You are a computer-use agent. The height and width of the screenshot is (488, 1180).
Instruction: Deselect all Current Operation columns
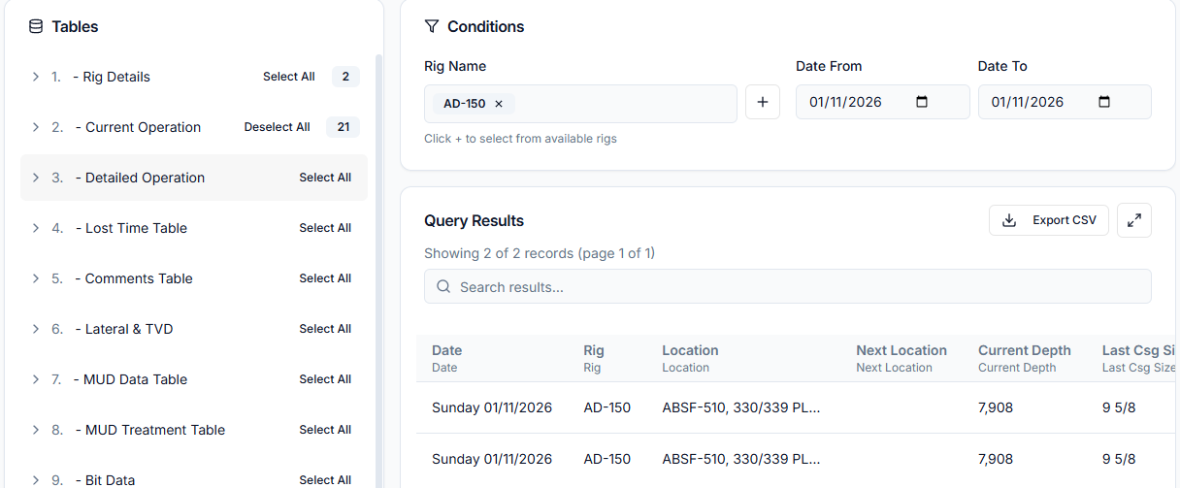277,127
